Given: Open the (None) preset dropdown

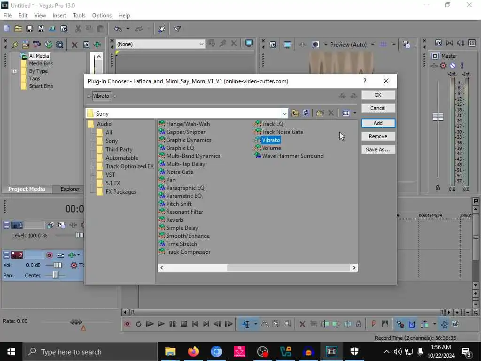Looking at the screenshot, I should tap(201, 44).
